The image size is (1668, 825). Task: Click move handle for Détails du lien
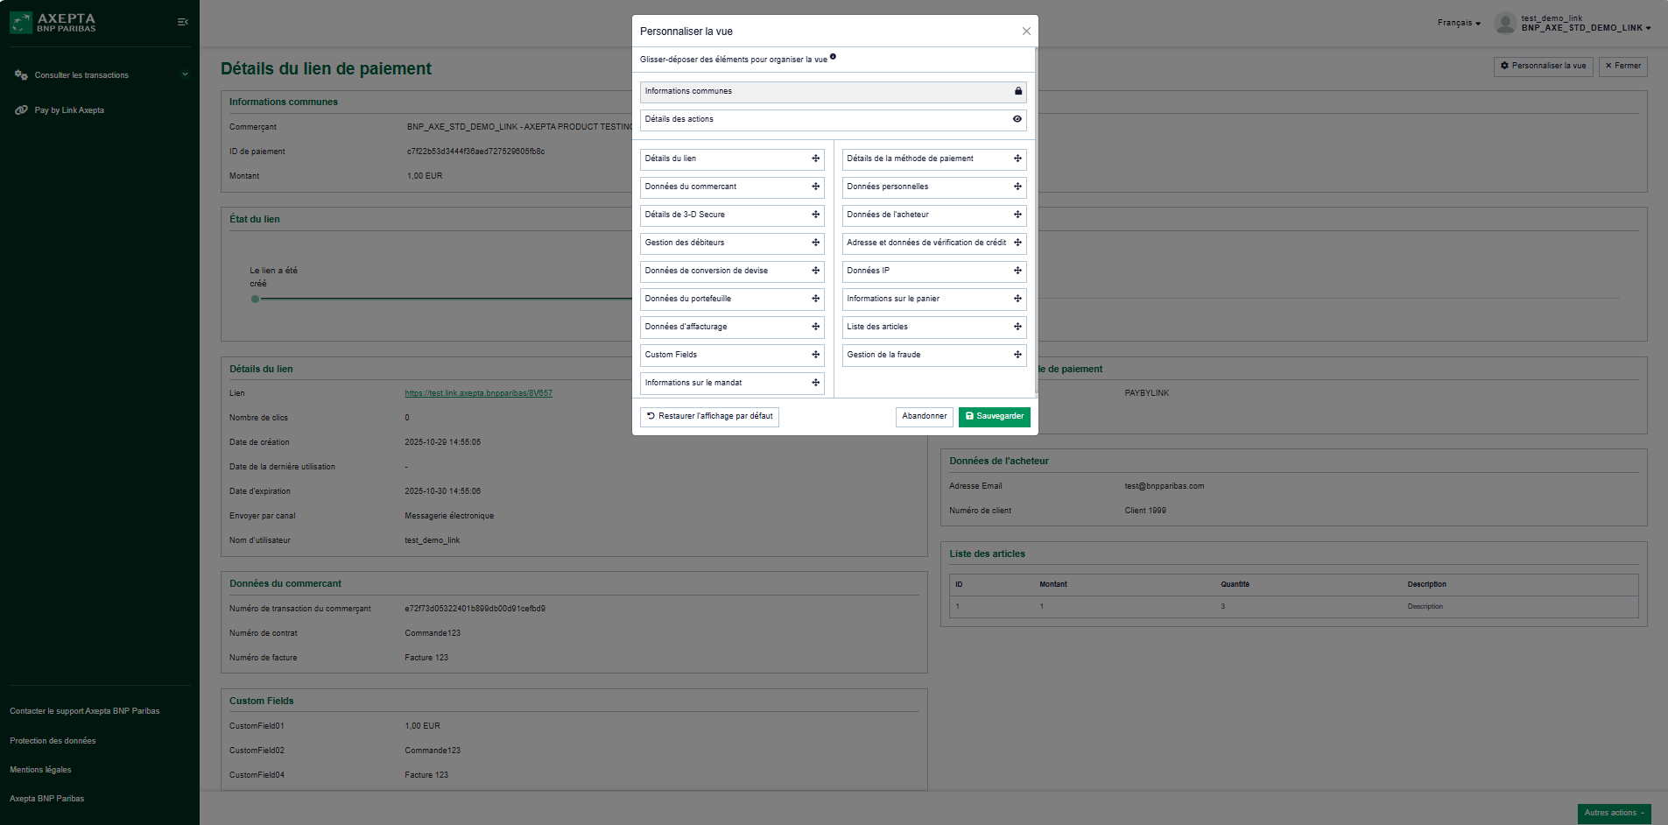(x=815, y=159)
